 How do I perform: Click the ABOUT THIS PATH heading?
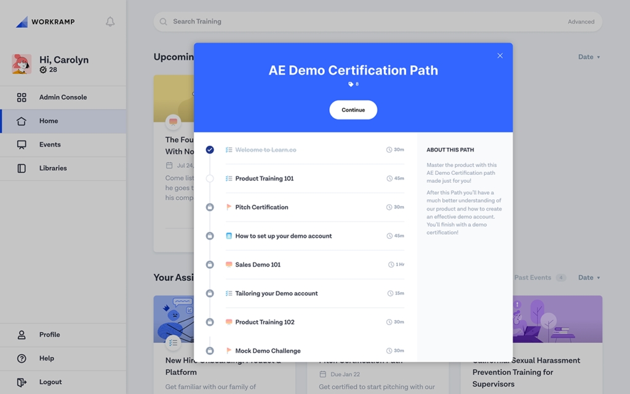(x=450, y=150)
